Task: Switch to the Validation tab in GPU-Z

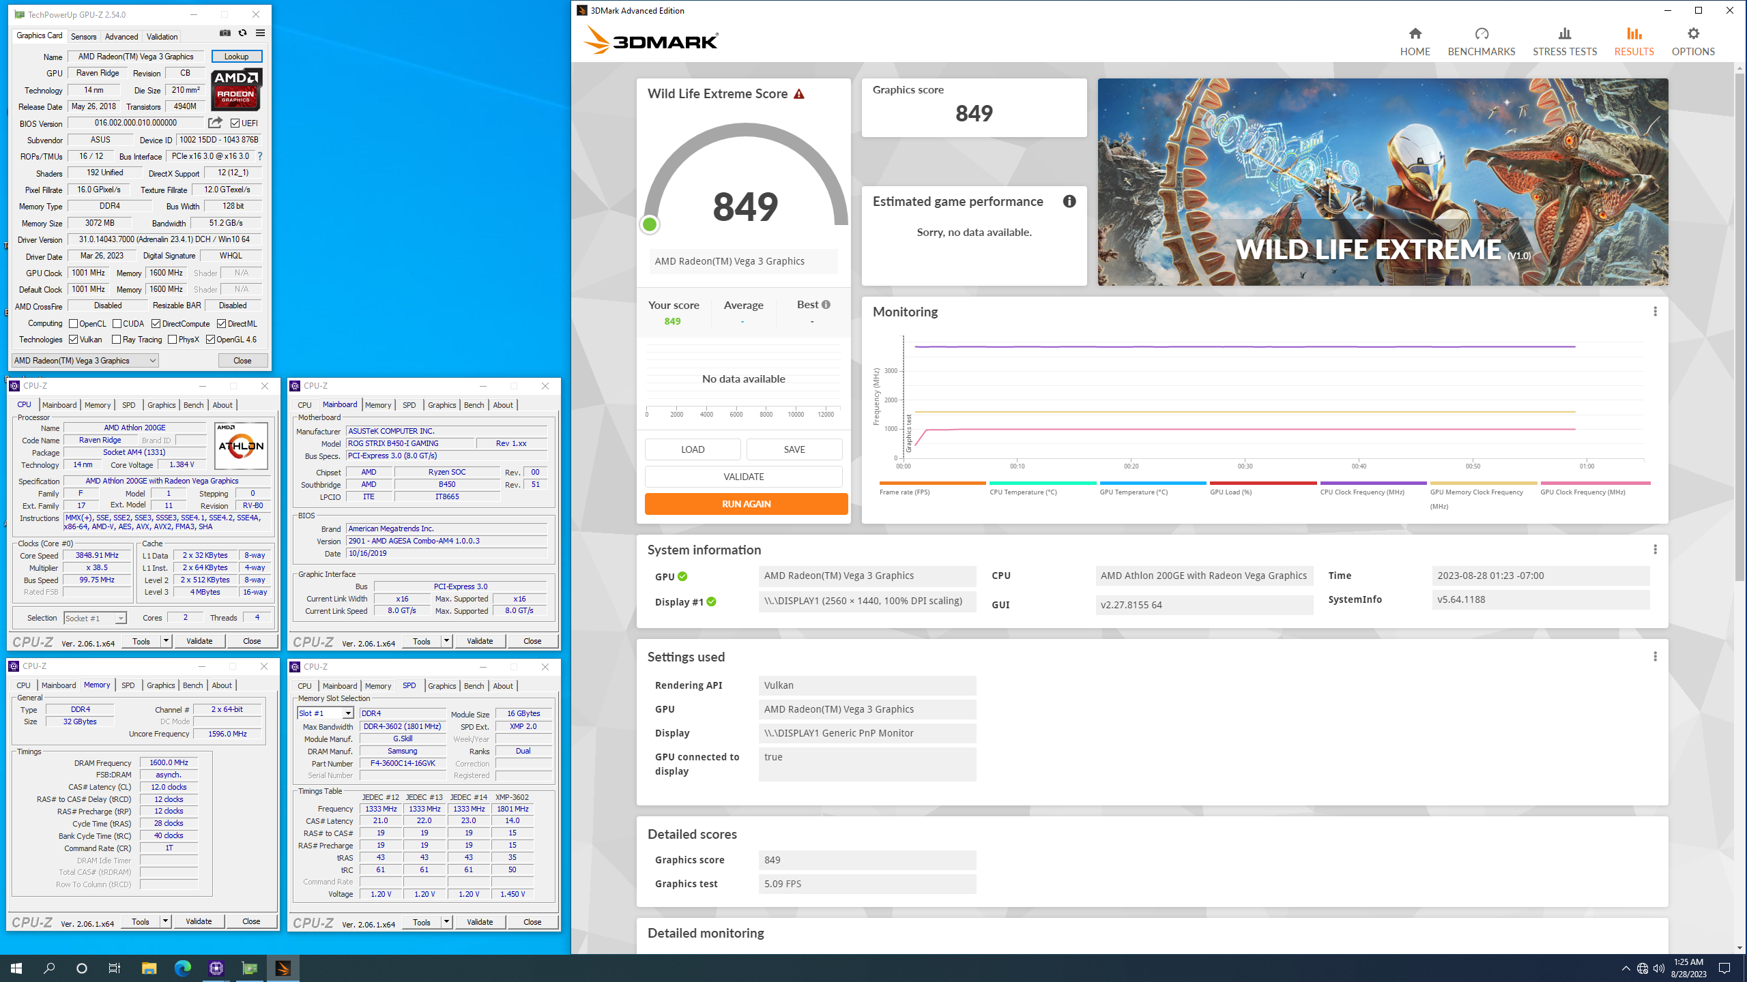Action: [x=162, y=37]
